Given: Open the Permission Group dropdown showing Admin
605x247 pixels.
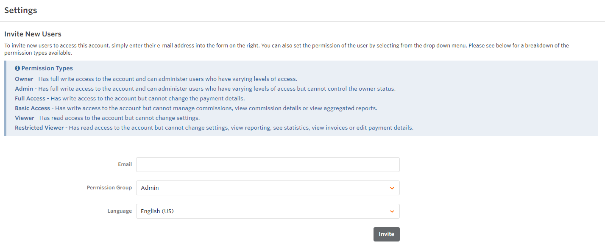Looking at the screenshot, I should tap(263, 188).
